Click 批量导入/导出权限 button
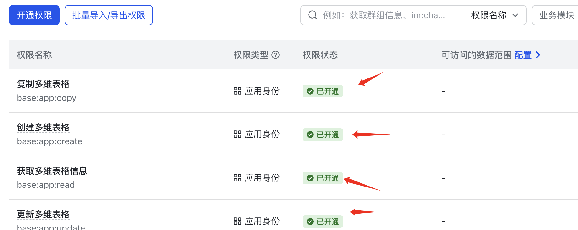 tap(109, 15)
